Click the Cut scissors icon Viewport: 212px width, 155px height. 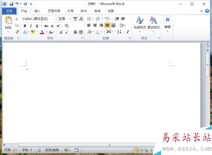tap(17, 19)
